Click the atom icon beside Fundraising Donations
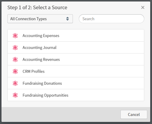152x124 pixels. pos(15,83)
